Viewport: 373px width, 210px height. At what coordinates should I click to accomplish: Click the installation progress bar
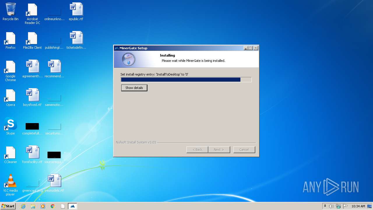[x=186, y=80]
